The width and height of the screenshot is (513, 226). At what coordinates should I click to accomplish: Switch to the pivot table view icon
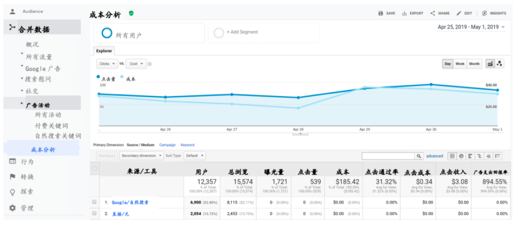498,156
